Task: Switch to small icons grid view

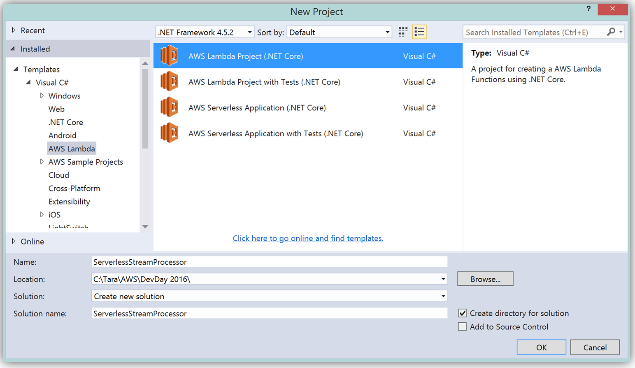Action: 403,32
